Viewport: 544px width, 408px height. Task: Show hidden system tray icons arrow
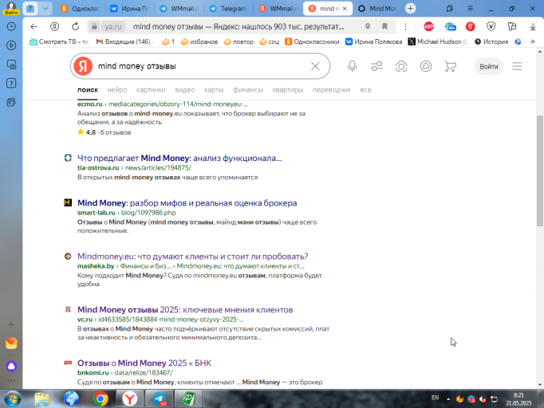click(x=448, y=399)
